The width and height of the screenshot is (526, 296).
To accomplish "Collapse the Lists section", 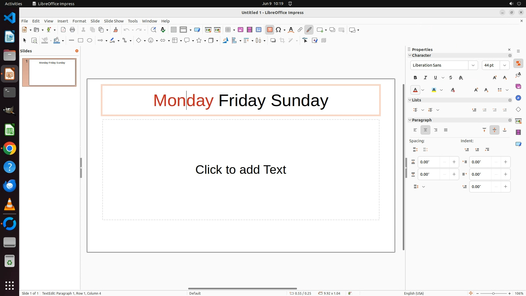I will [410, 100].
